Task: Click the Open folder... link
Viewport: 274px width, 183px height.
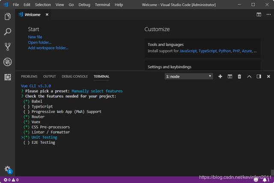Action: 40,42
